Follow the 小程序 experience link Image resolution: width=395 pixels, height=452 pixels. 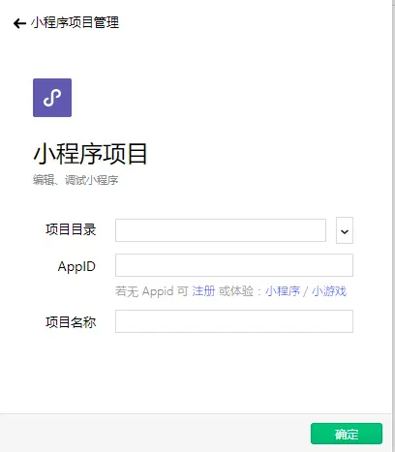(283, 291)
